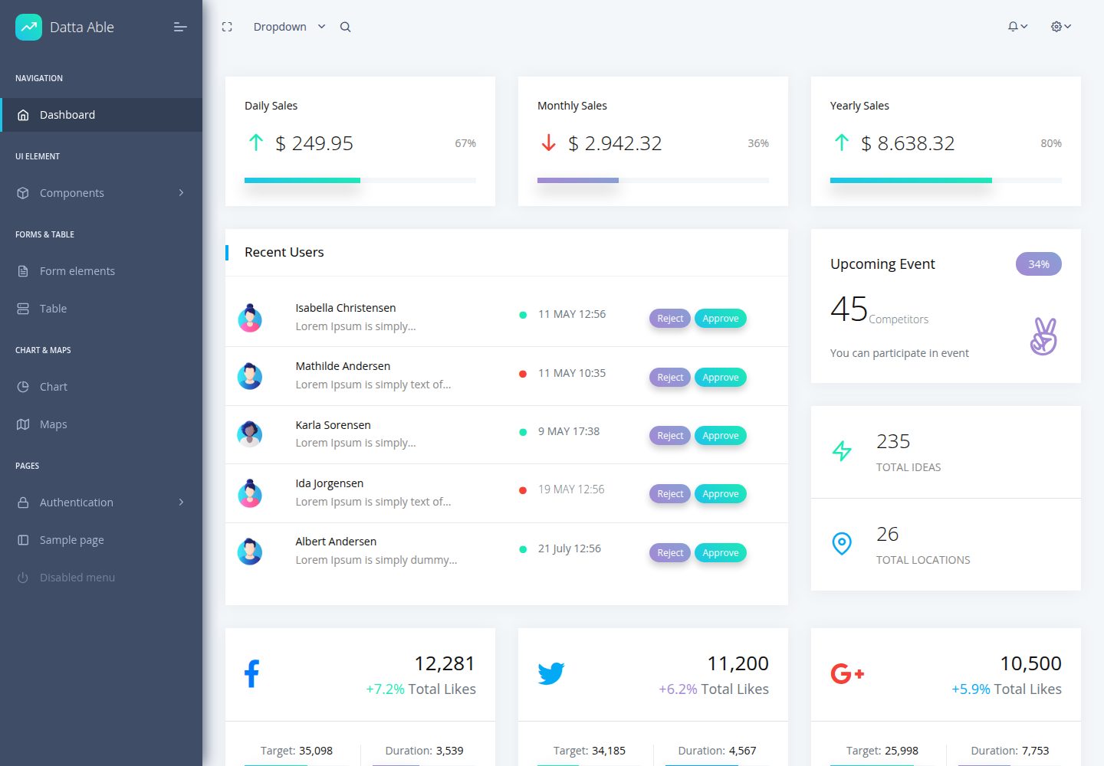The image size is (1104, 766).
Task: Click the Authentication lock icon
Action: point(23,502)
